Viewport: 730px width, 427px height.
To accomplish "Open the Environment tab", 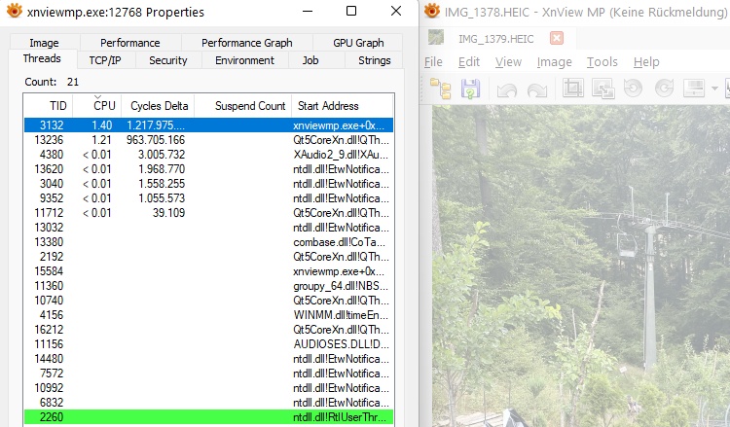I will pos(245,60).
